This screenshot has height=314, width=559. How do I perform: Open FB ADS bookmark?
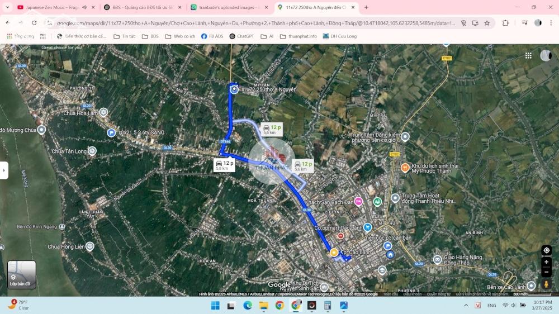coord(212,36)
